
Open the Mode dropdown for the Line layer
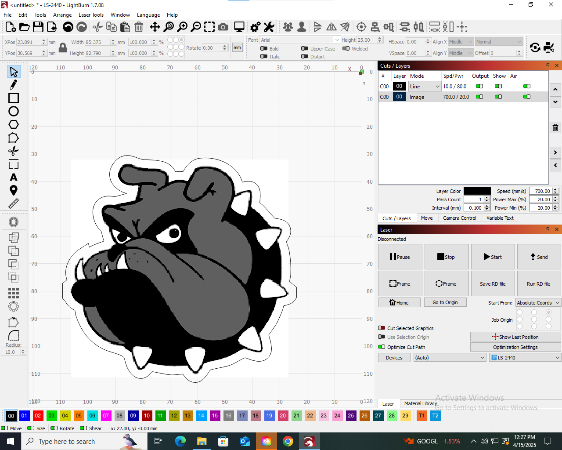437,86
